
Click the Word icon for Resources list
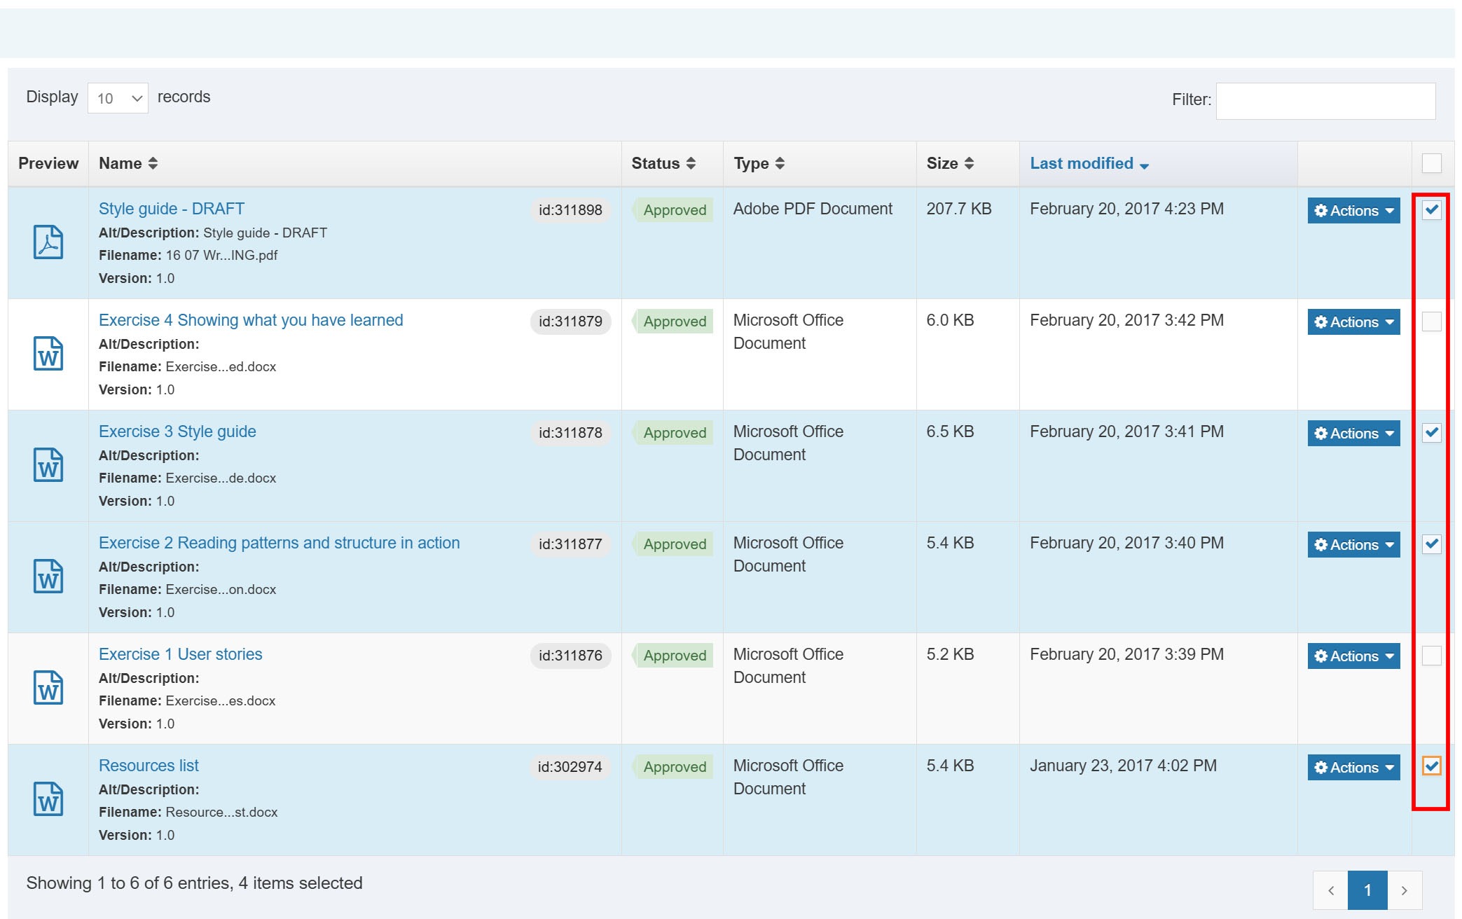tap(48, 799)
